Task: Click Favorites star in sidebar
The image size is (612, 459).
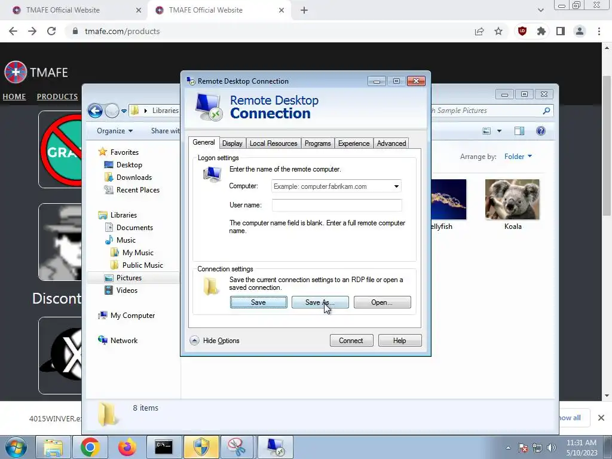Action: pos(103,152)
